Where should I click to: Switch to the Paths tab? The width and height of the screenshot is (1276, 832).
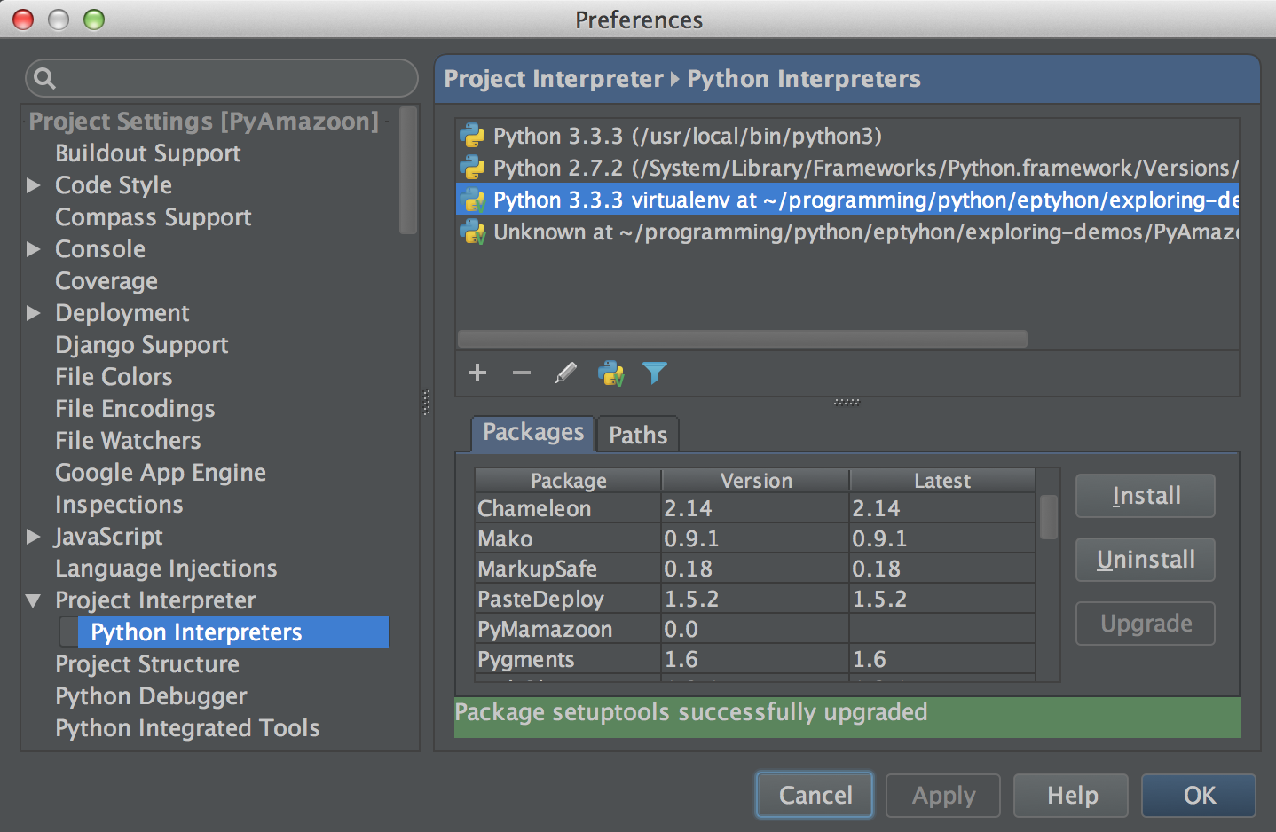pyautogui.click(x=637, y=435)
